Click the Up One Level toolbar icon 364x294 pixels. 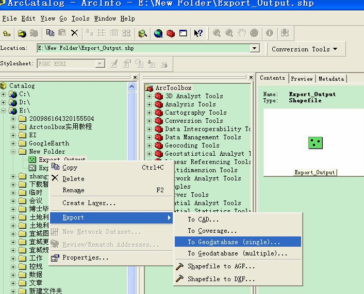click(x=7, y=33)
